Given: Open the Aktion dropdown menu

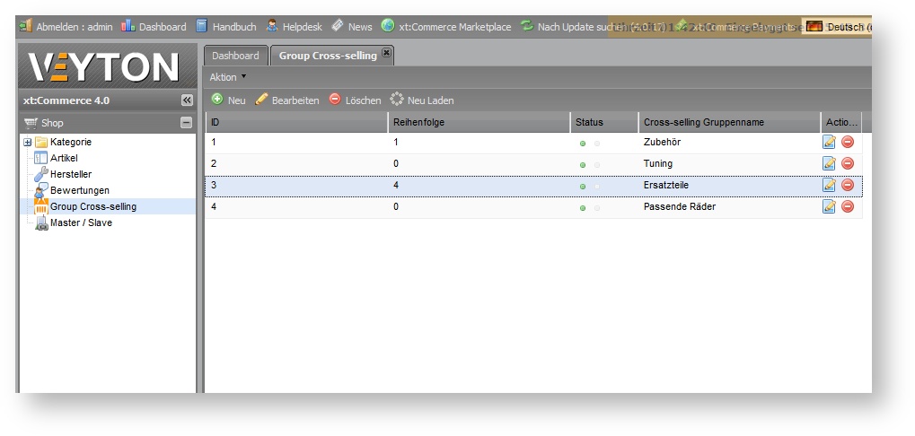Looking at the screenshot, I should coord(227,77).
